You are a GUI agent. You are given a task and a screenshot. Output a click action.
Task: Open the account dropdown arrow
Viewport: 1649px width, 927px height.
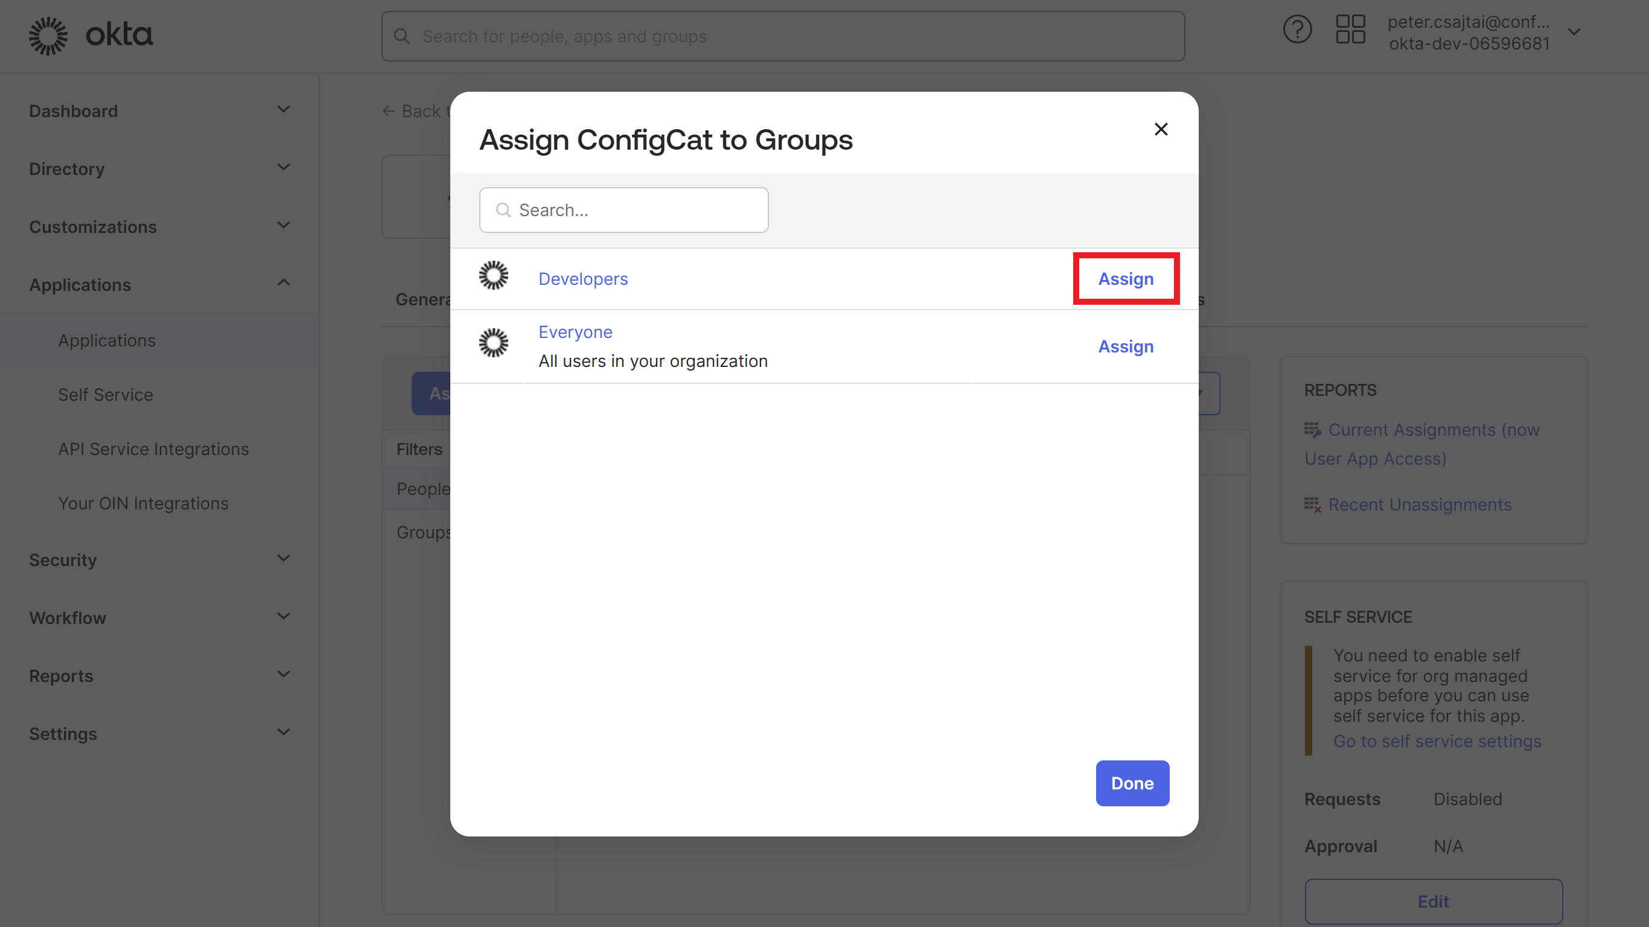(1575, 31)
